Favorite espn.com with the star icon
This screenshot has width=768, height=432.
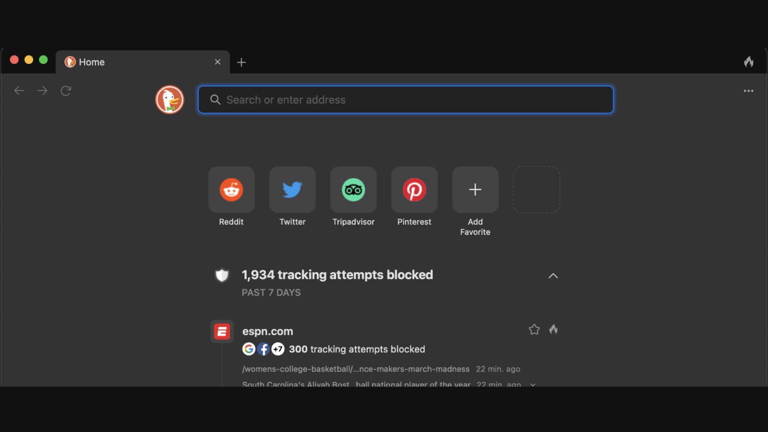click(534, 329)
